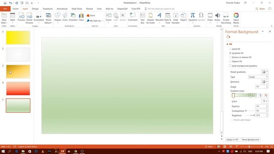
Task: Click the Transparency slider
Action: pos(250,111)
